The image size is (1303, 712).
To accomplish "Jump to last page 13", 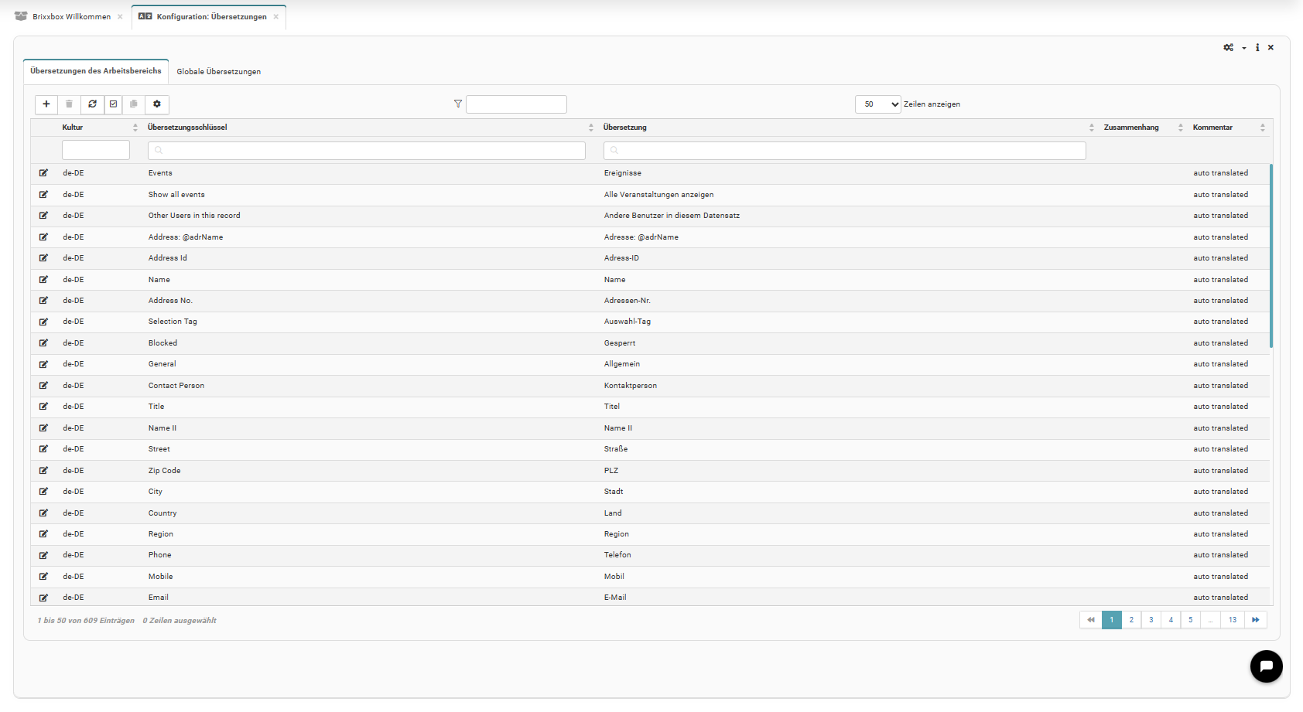I will tap(1233, 620).
